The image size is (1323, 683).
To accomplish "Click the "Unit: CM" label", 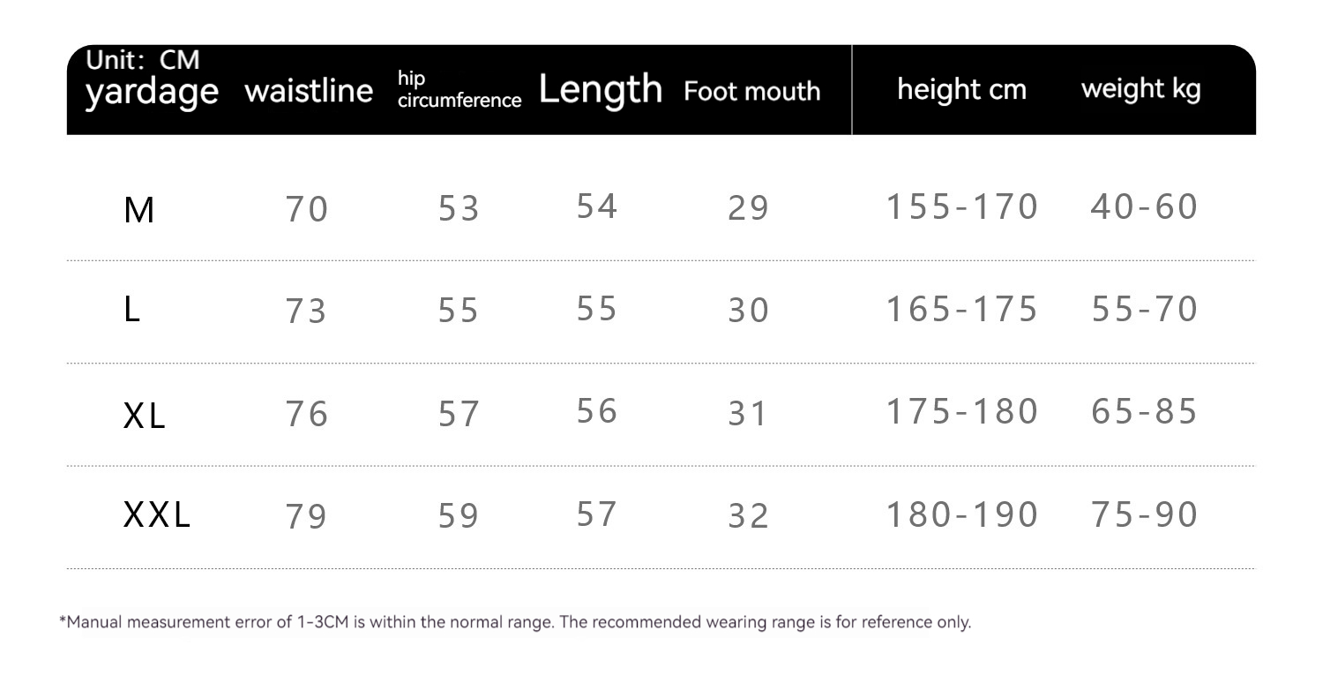I will pyautogui.click(x=143, y=60).
